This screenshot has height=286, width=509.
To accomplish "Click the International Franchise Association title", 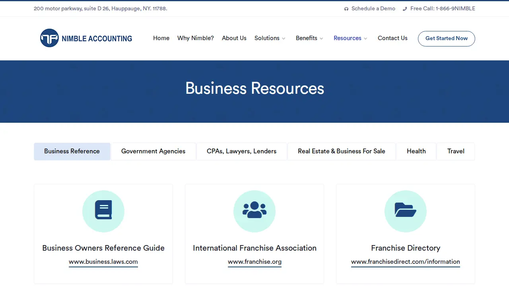I will 254,248.
